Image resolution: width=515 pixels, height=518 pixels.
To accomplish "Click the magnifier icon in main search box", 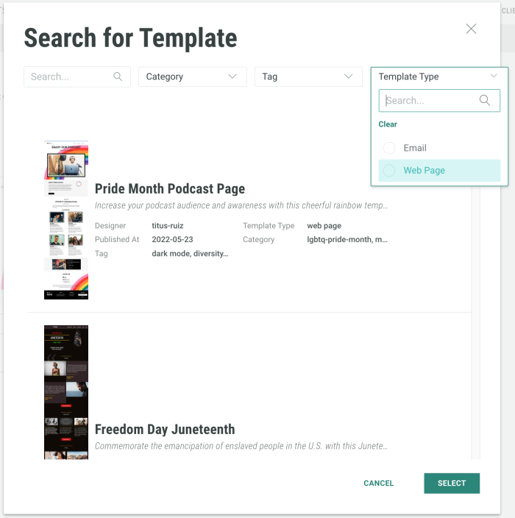I will click(118, 77).
